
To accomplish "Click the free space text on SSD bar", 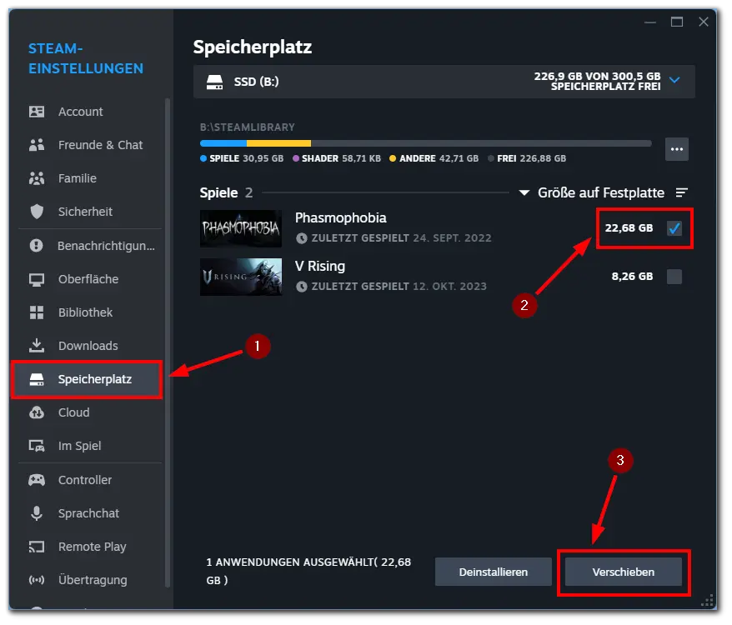I will [x=598, y=81].
